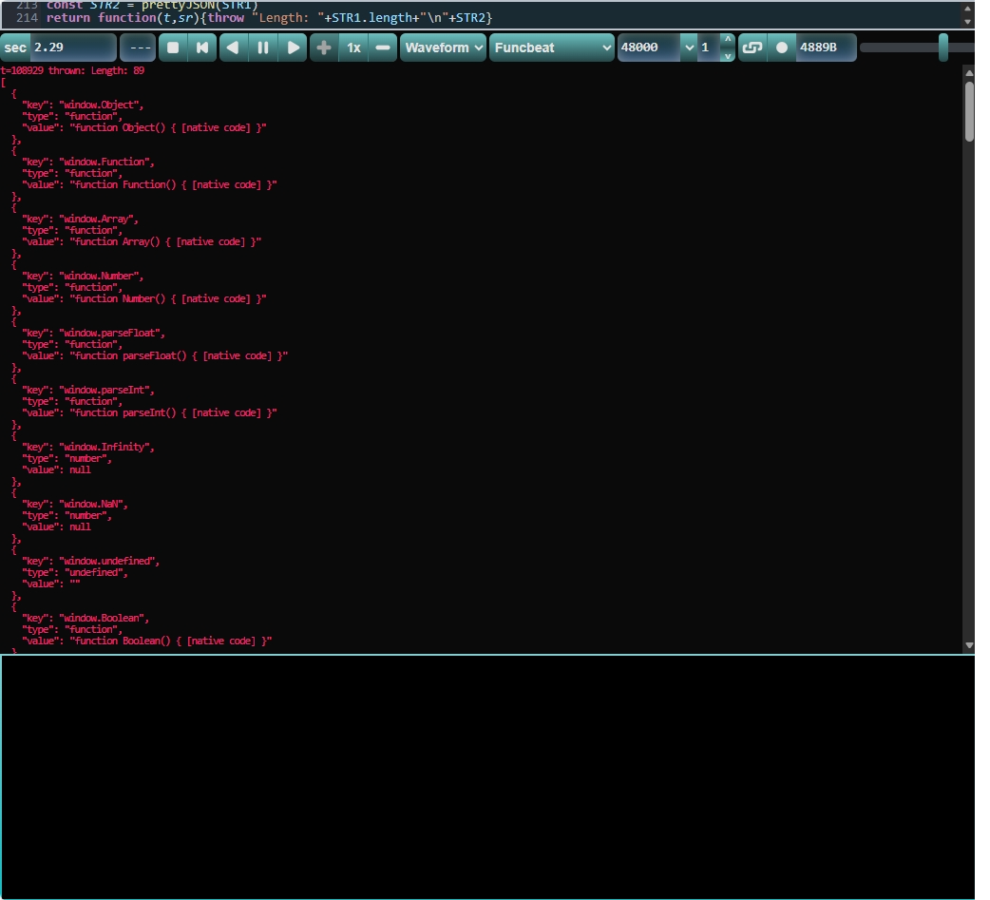Click the 48000 sample rate input field
The image size is (990, 900).
pyautogui.click(x=647, y=48)
